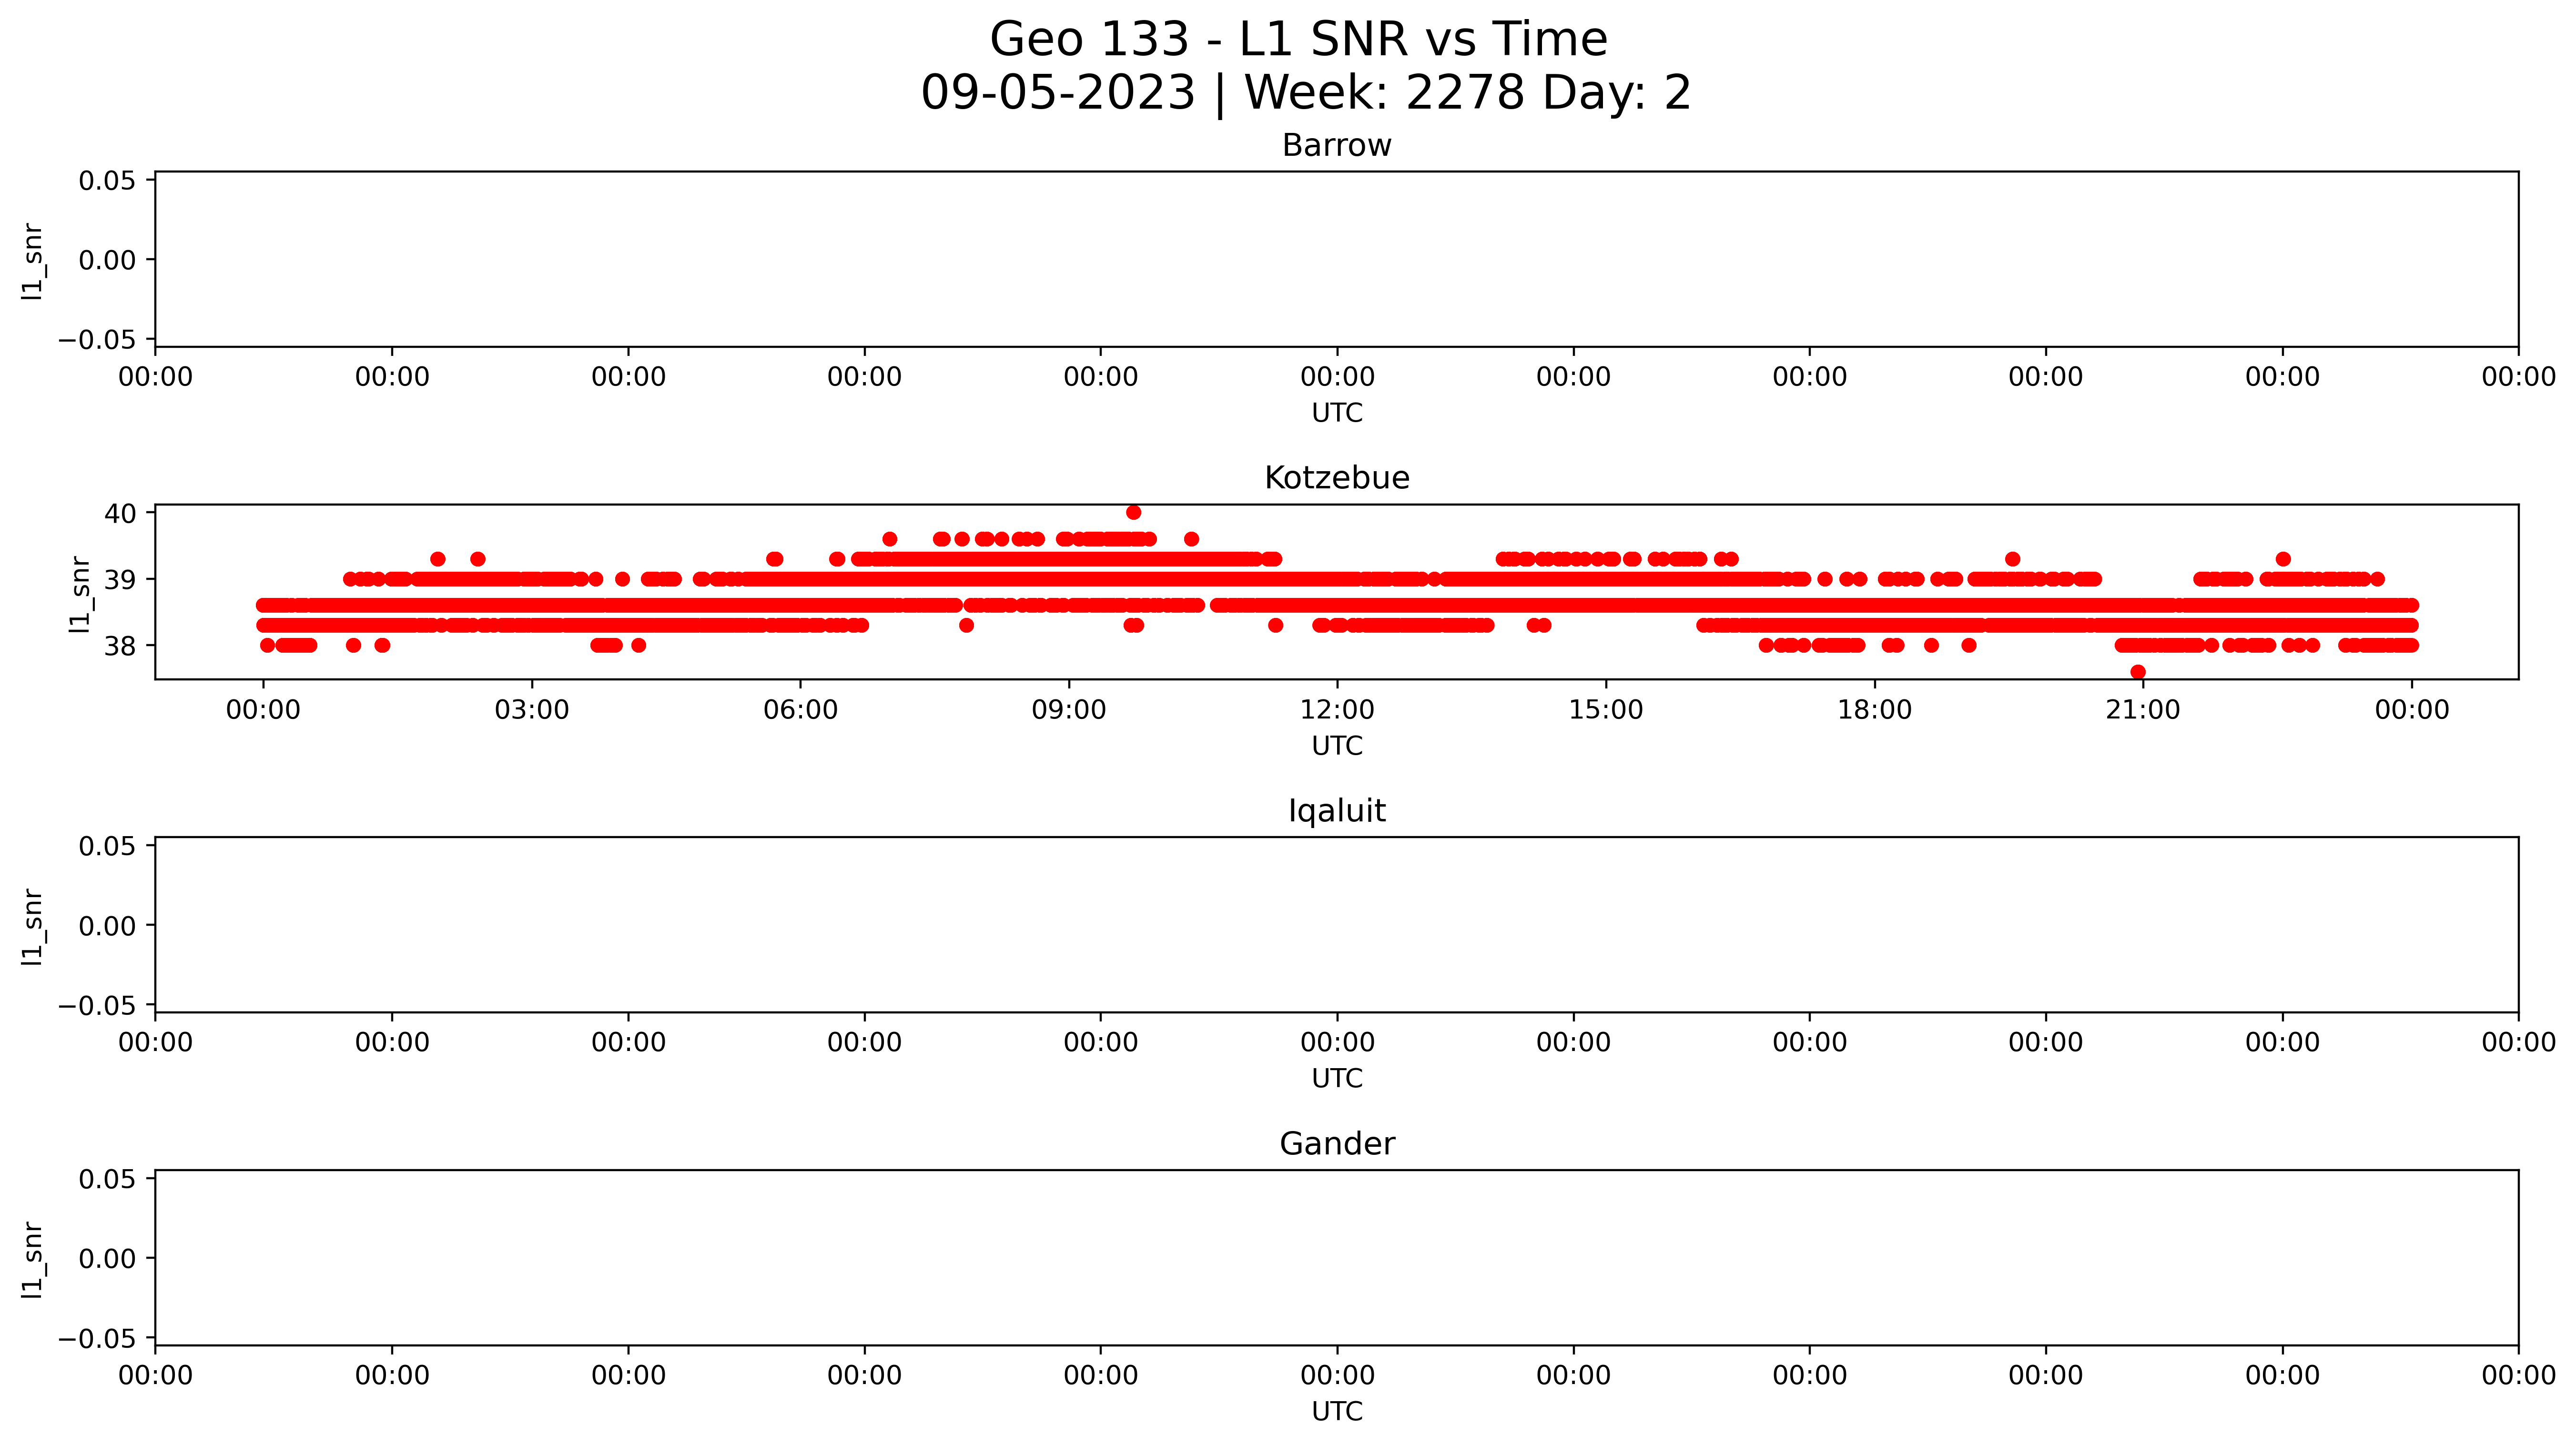Image resolution: width=2576 pixels, height=1445 pixels.
Task: Click the Kotzebue y-axis tick '39'
Action: click(x=121, y=580)
